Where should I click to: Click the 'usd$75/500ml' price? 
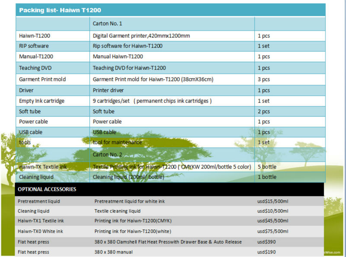[x=273, y=231]
